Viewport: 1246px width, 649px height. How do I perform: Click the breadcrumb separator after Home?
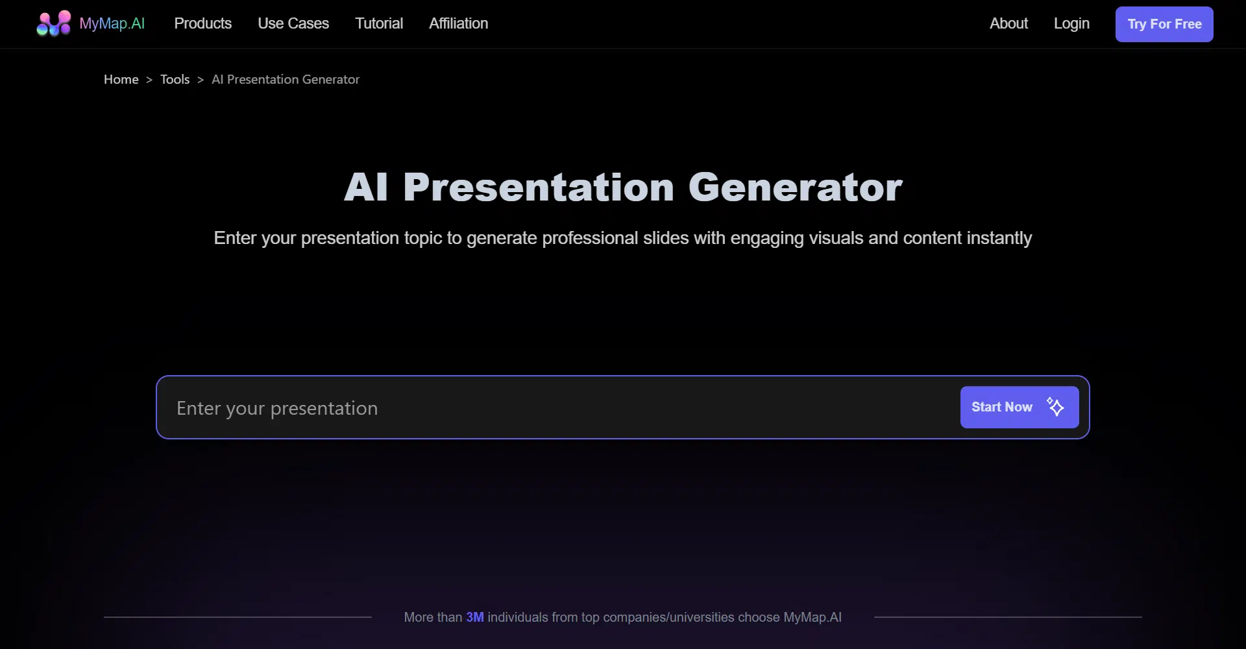tap(149, 80)
